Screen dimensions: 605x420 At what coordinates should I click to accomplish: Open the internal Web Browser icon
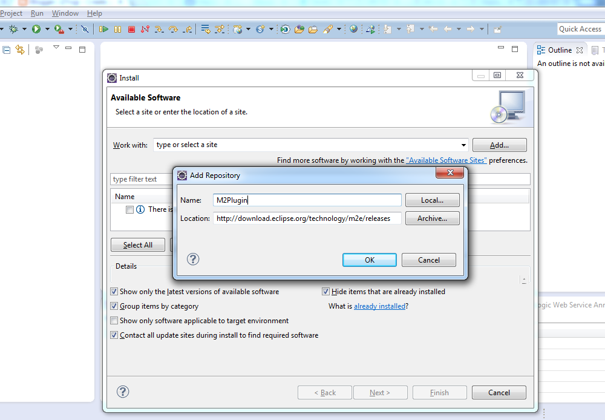[x=352, y=28]
